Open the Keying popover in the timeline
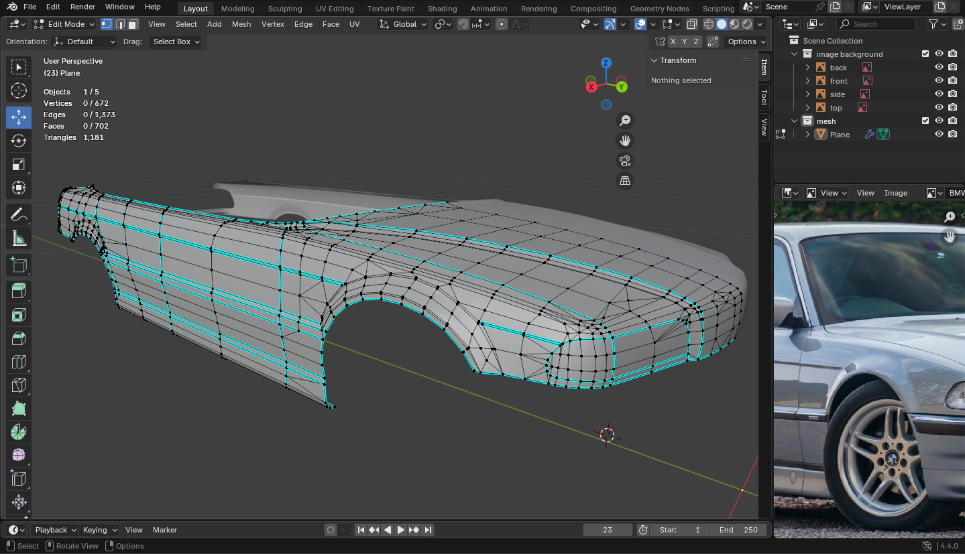This screenshot has height=554, width=965. pos(99,530)
